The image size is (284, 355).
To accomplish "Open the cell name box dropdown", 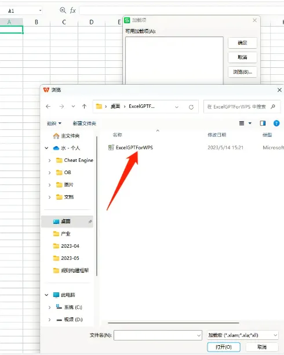I will pyautogui.click(x=40, y=10).
